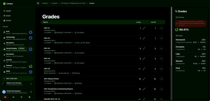Image resolution: width=210 pixels, height=101 pixels.
Task: Click the Technology course grade ring
Action: (30, 38)
